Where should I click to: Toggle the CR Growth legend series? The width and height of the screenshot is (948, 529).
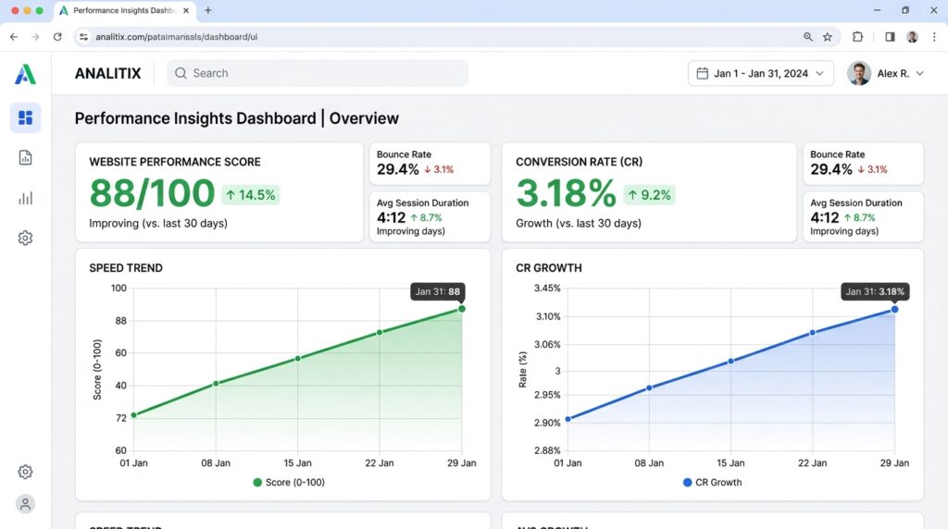(x=712, y=483)
